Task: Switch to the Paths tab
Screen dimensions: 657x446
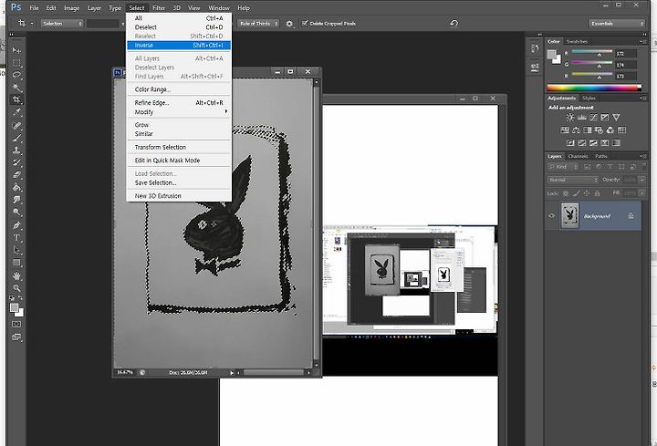Action: [x=601, y=156]
